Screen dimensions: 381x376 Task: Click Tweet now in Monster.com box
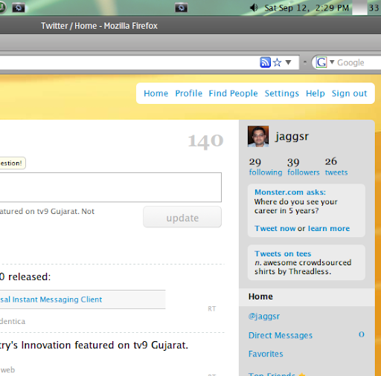275,228
